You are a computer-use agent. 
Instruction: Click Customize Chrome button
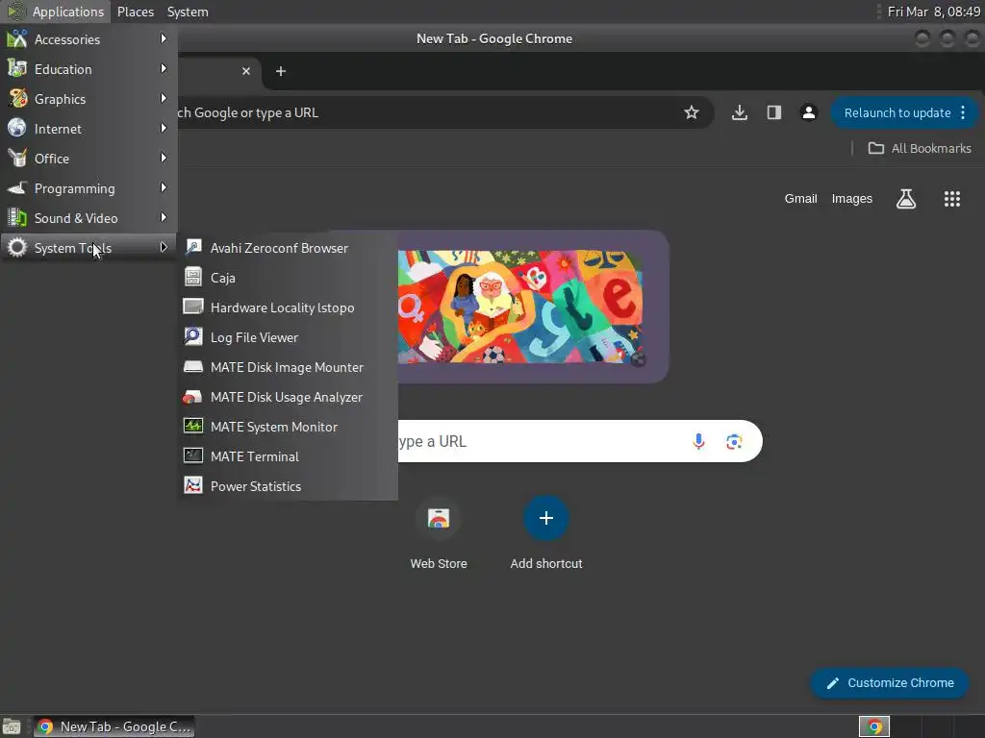pyautogui.click(x=890, y=683)
